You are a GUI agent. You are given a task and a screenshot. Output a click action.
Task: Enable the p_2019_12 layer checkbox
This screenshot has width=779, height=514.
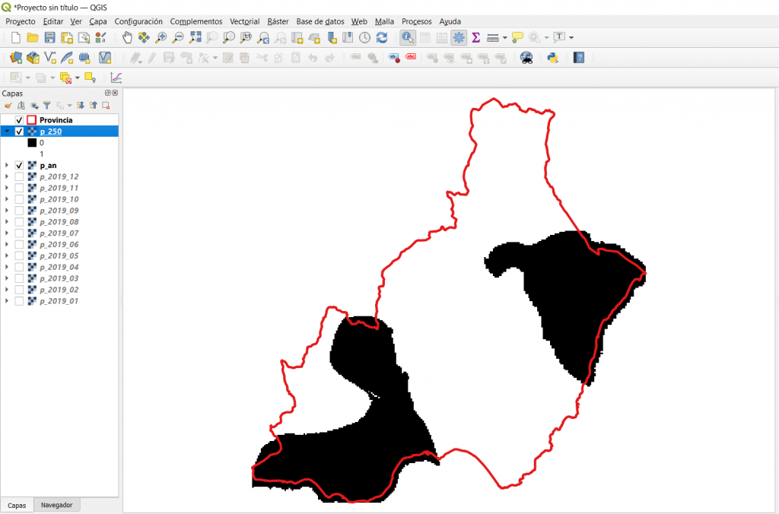pos(19,176)
